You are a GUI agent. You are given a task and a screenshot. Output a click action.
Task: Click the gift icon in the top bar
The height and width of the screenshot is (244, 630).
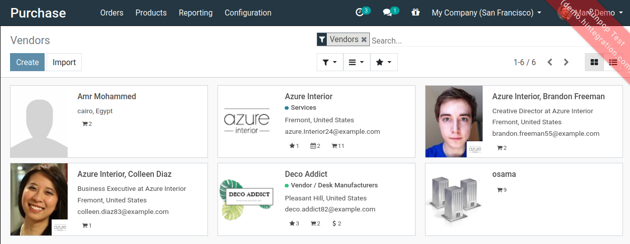tap(415, 13)
